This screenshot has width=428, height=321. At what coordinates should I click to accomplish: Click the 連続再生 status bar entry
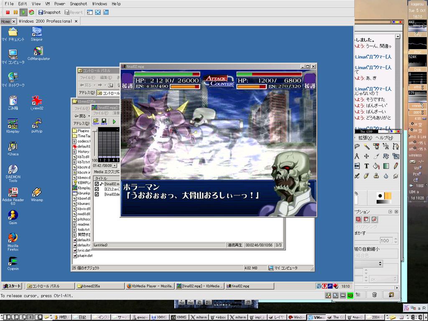coord(235,245)
